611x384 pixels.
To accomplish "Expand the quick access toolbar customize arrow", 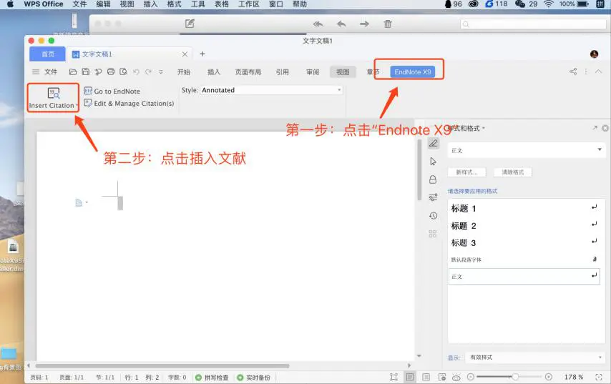I will (x=160, y=72).
